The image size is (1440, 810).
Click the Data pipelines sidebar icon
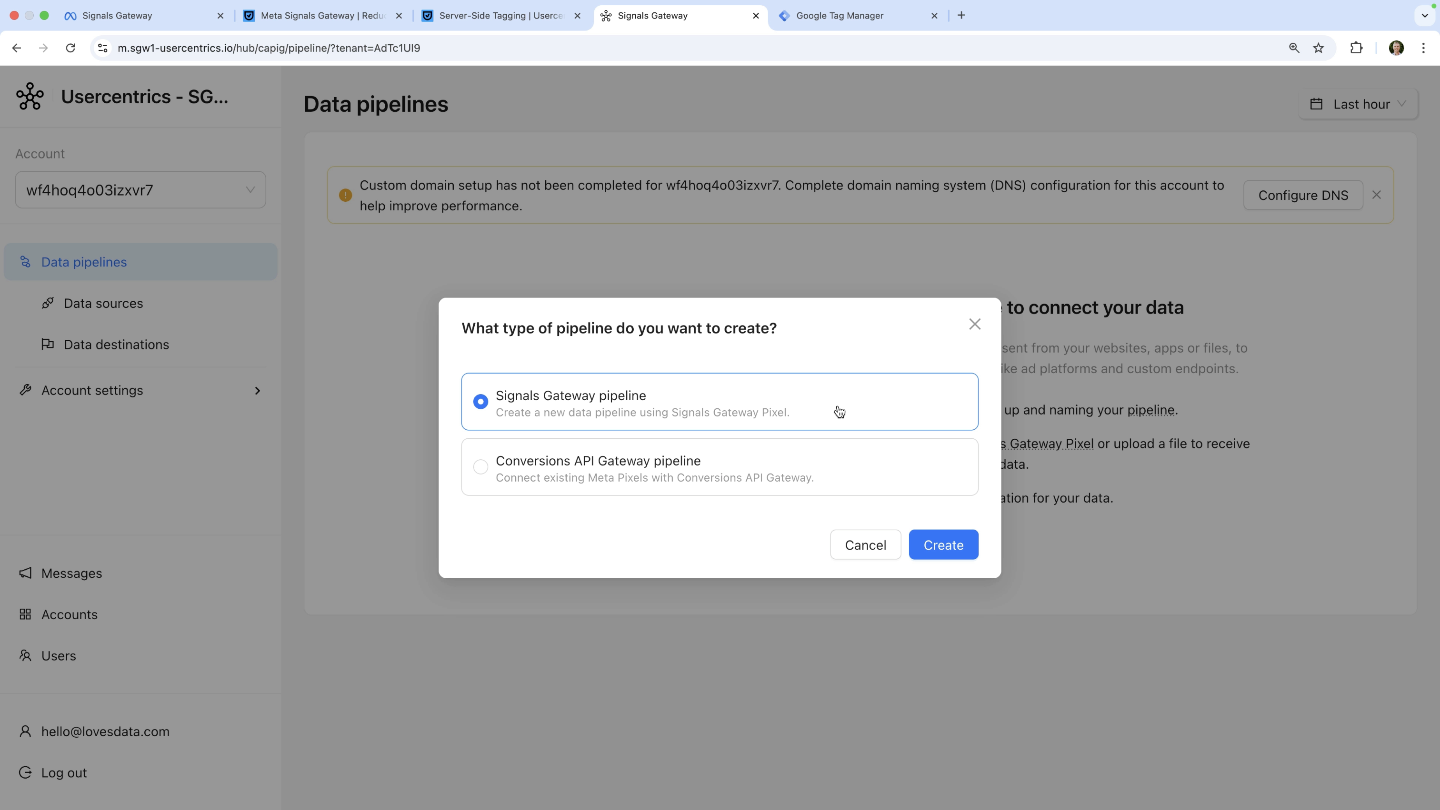[25, 261]
